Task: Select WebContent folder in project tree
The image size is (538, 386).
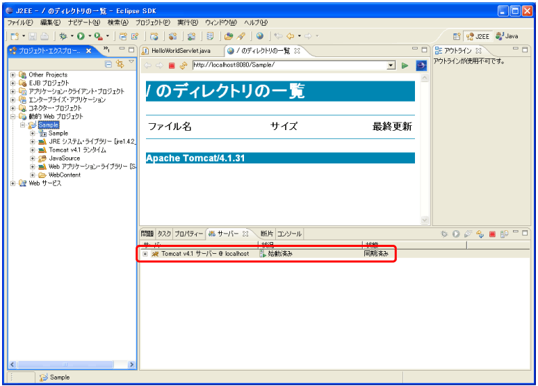Action: (x=64, y=175)
